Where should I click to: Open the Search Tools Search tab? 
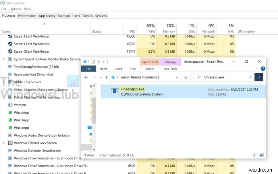click(x=150, y=69)
